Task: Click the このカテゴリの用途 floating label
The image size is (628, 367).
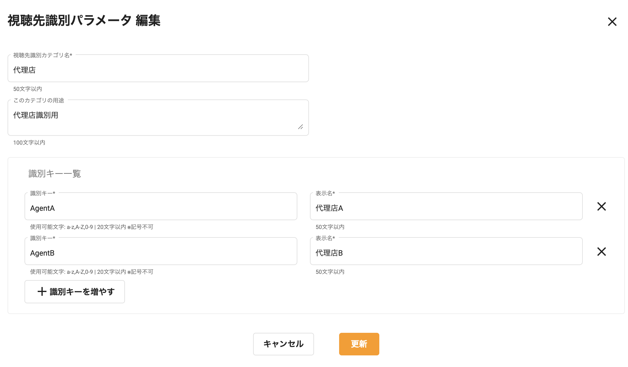Action: pyautogui.click(x=39, y=100)
